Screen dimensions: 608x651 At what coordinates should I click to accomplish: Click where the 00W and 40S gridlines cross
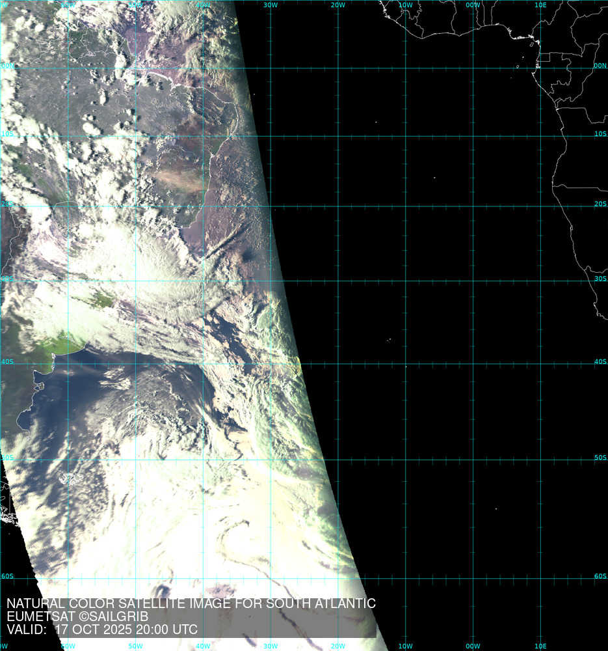(473, 364)
